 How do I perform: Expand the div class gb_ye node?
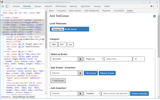pyautogui.click(x=5, y=51)
